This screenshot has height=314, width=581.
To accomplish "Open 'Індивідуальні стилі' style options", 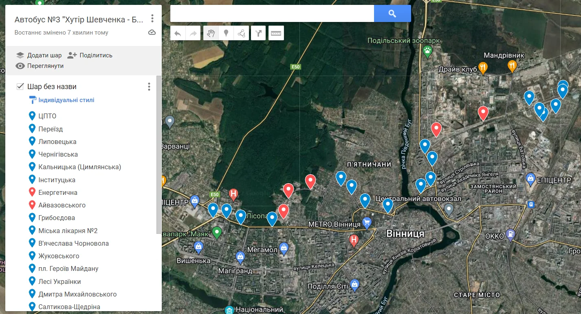I will 66,100.
